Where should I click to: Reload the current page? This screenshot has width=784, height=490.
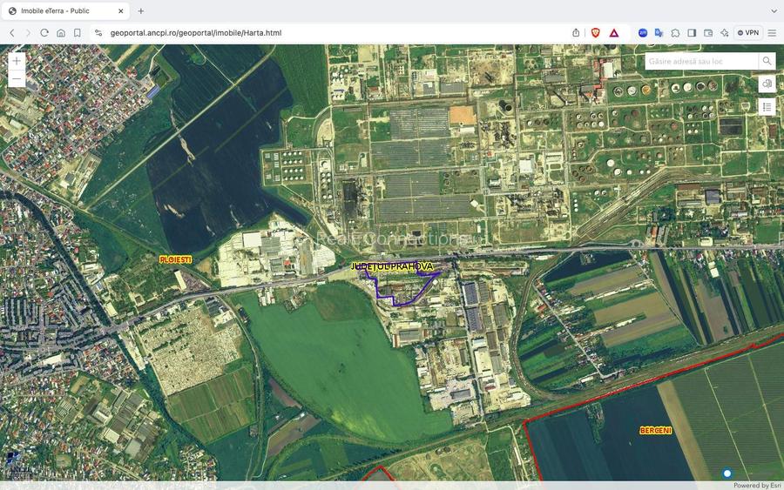click(x=44, y=32)
